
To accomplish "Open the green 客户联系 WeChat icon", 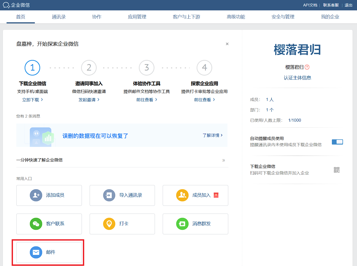I will pyautogui.click(x=36, y=224).
